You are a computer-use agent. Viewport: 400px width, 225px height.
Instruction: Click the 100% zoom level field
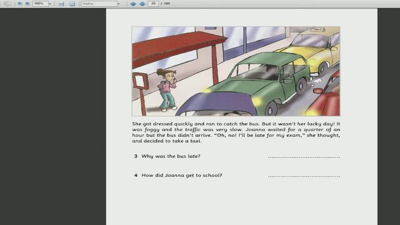(x=40, y=4)
